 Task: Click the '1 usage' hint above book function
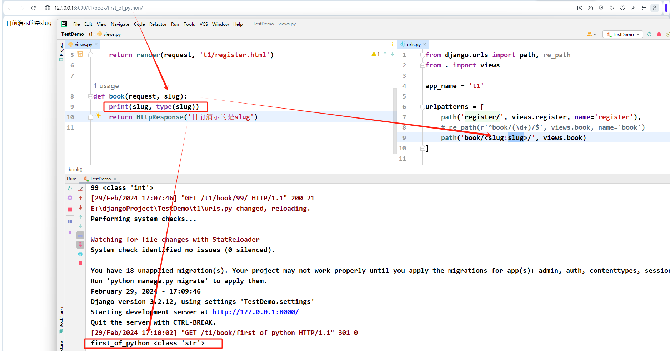pyautogui.click(x=106, y=86)
